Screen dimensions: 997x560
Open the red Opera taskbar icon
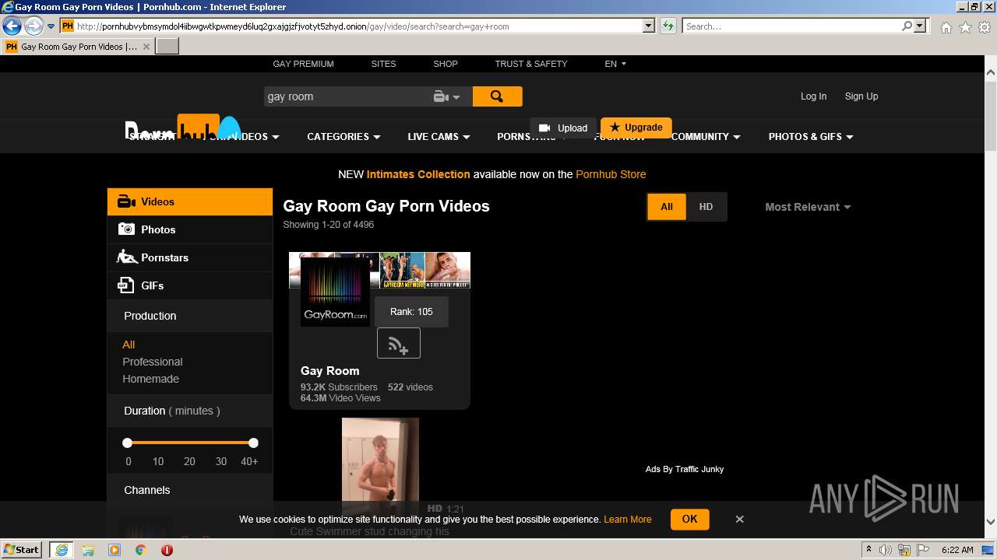click(167, 550)
